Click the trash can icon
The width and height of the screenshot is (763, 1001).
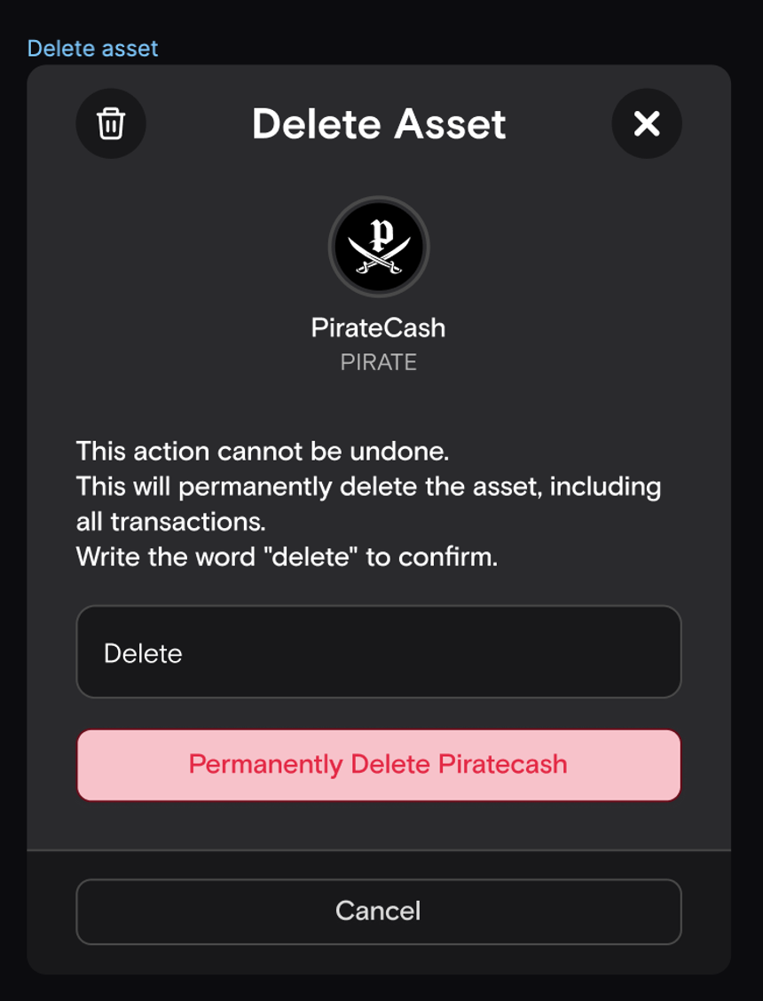click(111, 123)
